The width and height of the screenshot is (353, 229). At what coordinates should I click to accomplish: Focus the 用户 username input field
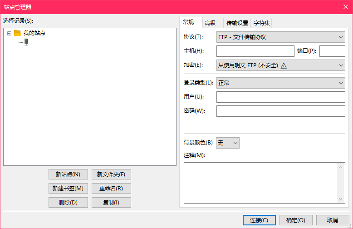click(281, 97)
